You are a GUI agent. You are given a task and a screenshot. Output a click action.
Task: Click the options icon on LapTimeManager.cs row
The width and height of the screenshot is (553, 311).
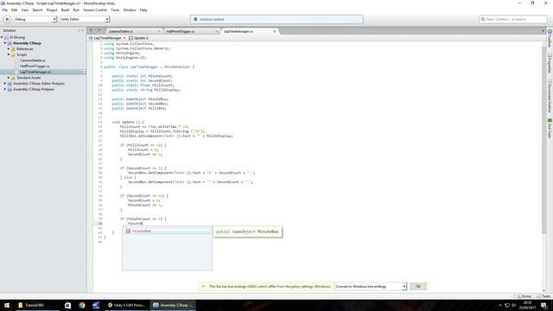click(x=82, y=72)
